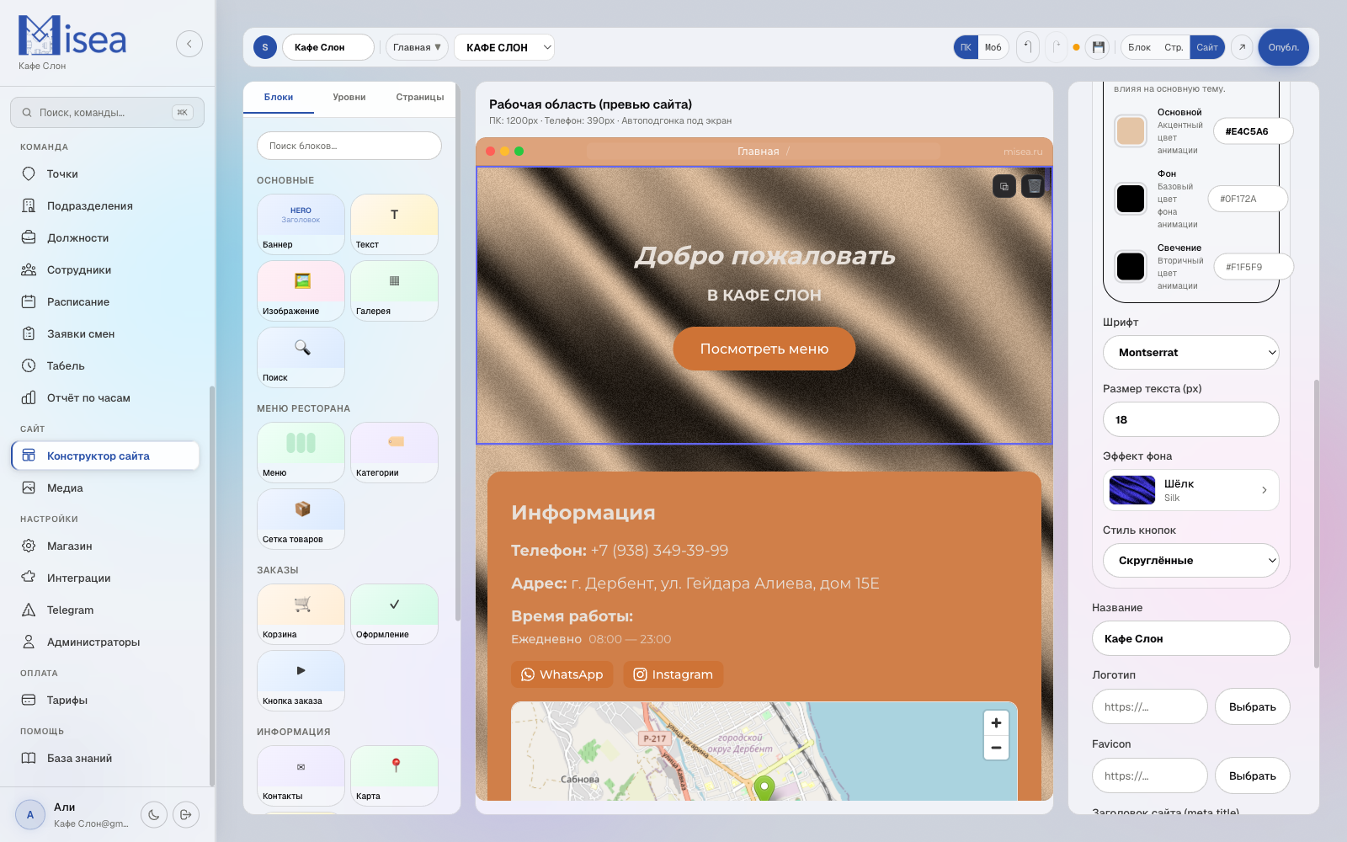Click the undo arrow in the toolbar
The image size is (1347, 842).
[1028, 47]
